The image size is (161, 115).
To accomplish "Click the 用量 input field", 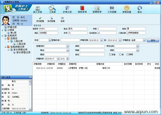I will pos(92,50).
